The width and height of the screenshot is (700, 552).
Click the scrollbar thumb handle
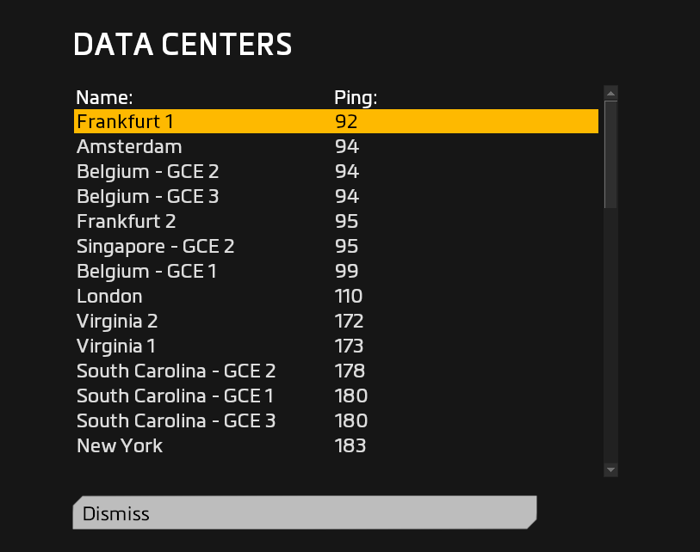click(x=610, y=155)
